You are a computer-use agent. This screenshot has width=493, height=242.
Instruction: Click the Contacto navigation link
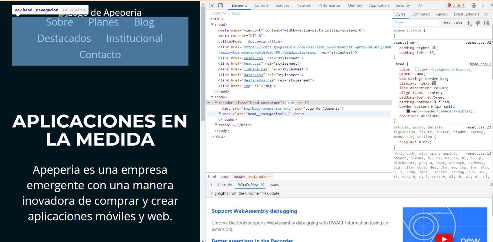(x=100, y=55)
